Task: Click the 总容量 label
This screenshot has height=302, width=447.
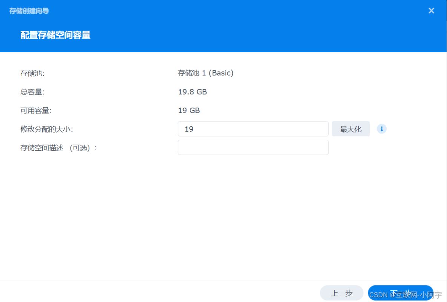Action: point(32,92)
